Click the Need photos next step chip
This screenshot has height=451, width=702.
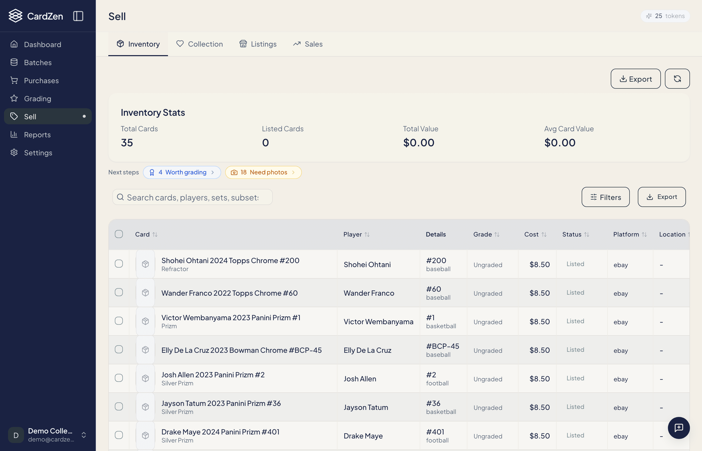pos(263,172)
